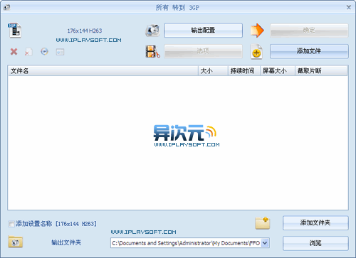This screenshot has height=258, width=356.
Task: Click the red X remove icon
Action: [x=14, y=51]
